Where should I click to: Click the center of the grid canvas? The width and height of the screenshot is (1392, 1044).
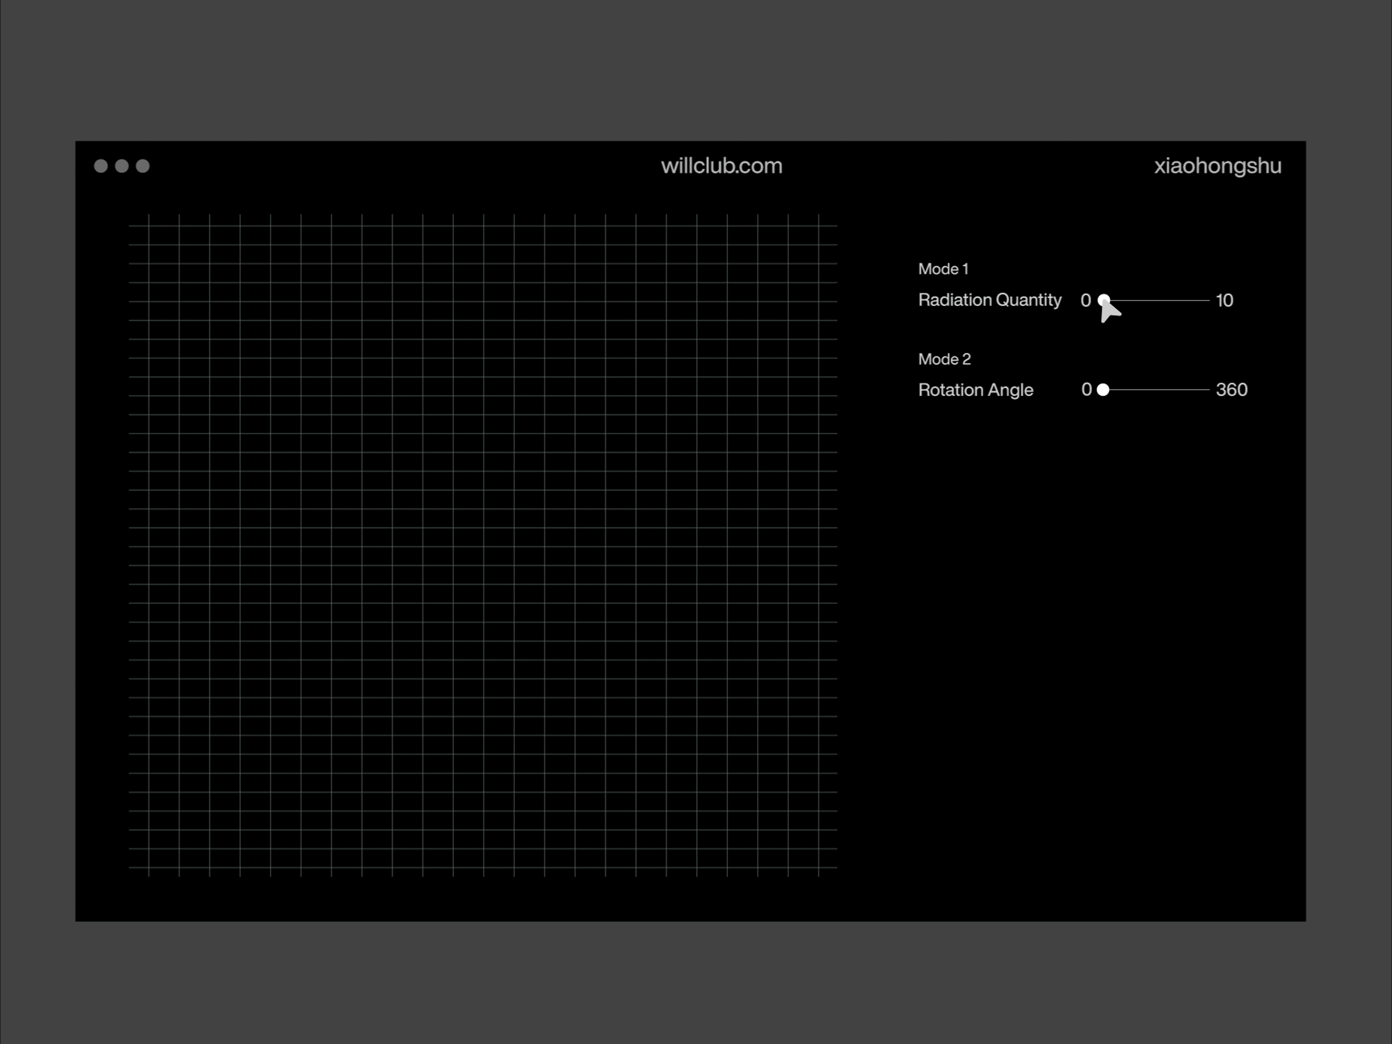(x=482, y=545)
